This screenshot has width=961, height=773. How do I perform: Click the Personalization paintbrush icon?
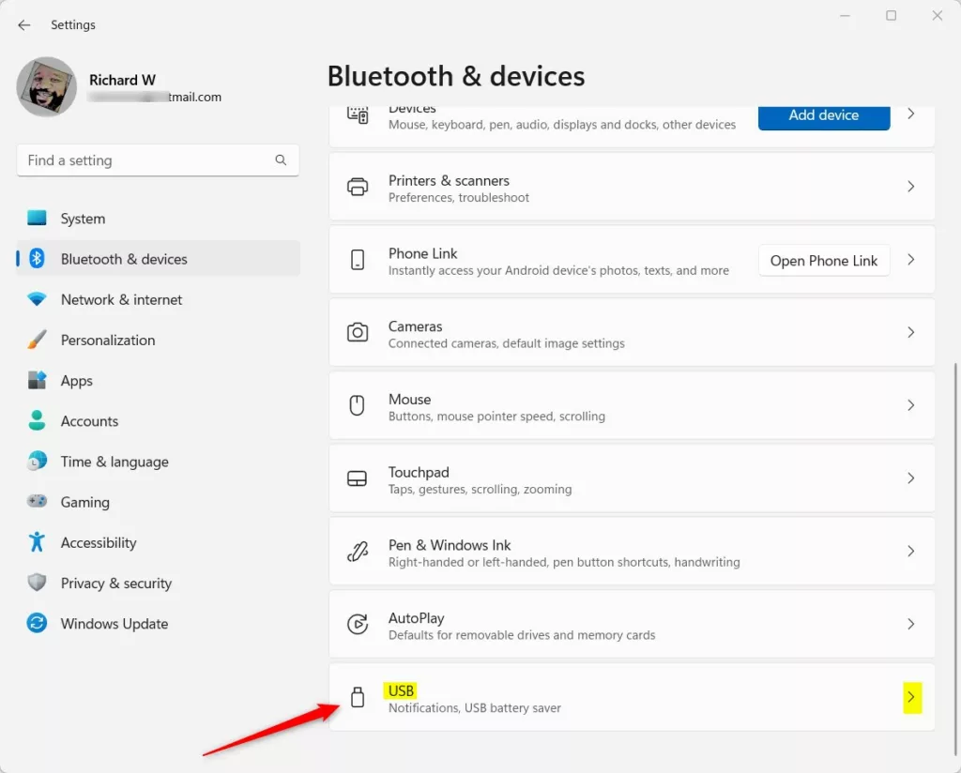point(37,340)
